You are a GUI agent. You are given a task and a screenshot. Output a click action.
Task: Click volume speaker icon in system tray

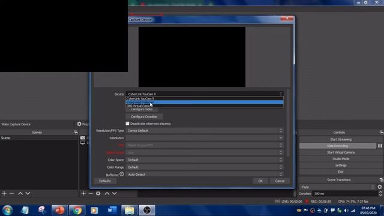click(x=346, y=211)
